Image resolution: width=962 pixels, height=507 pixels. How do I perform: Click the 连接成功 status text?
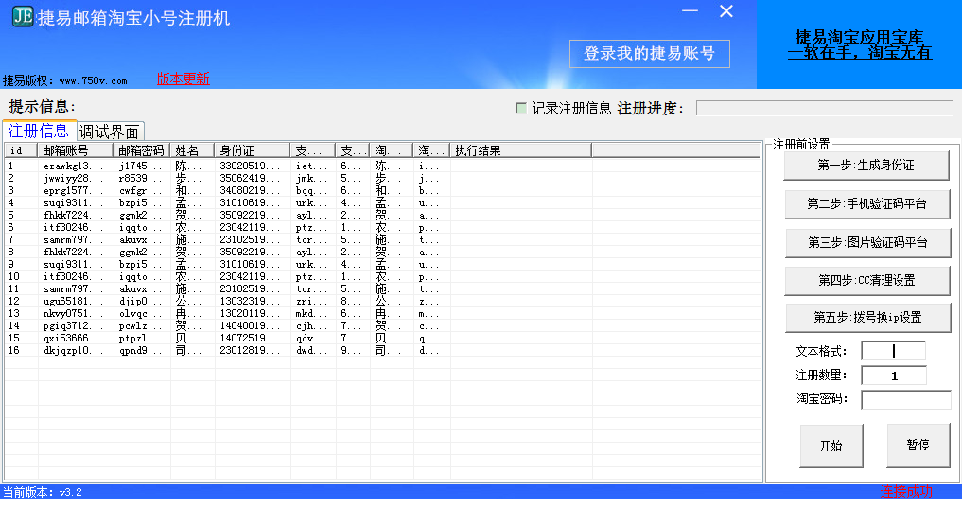tap(906, 491)
